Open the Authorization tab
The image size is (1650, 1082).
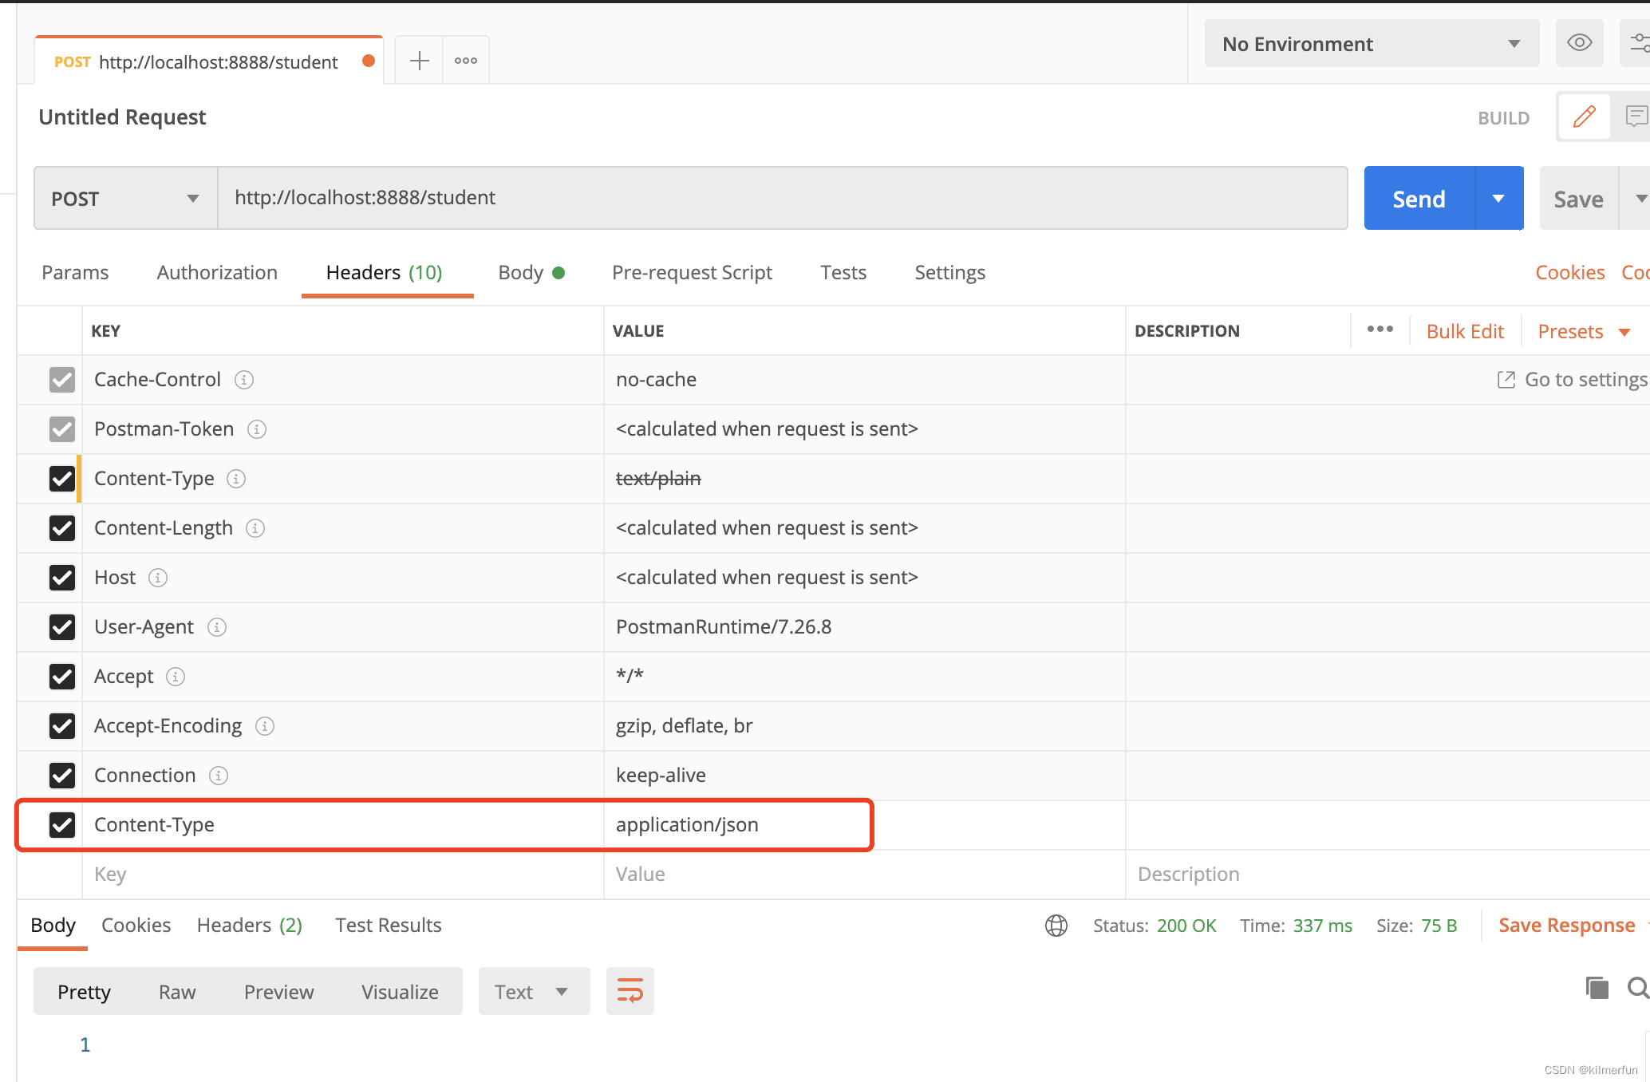(x=217, y=273)
